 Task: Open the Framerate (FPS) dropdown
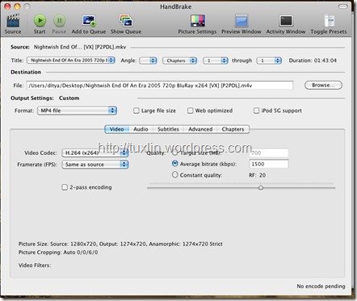[95, 165]
